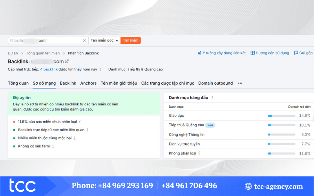Screen dimensions: 314x196
Task: Open Tên miền giới thiệu tab
Action: 119,83
